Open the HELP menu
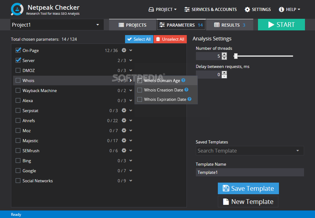This screenshot has height=218, width=315. (290, 9)
